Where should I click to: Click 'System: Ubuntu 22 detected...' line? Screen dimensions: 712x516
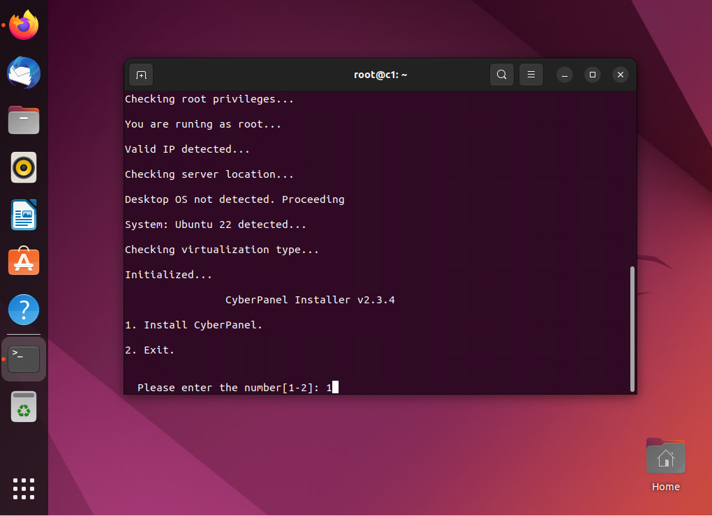[216, 225]
